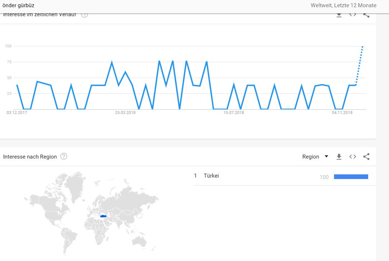389x261 pixels.
Task: Click the dropdown arrow beside Region
Action: point(326,156)
